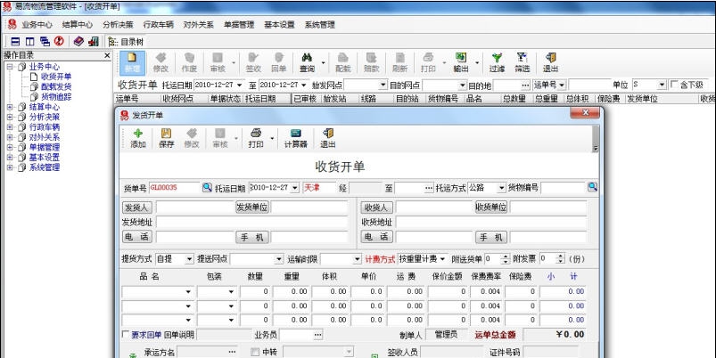Click the green 添加 icon in dialog

tap(138, 134)
